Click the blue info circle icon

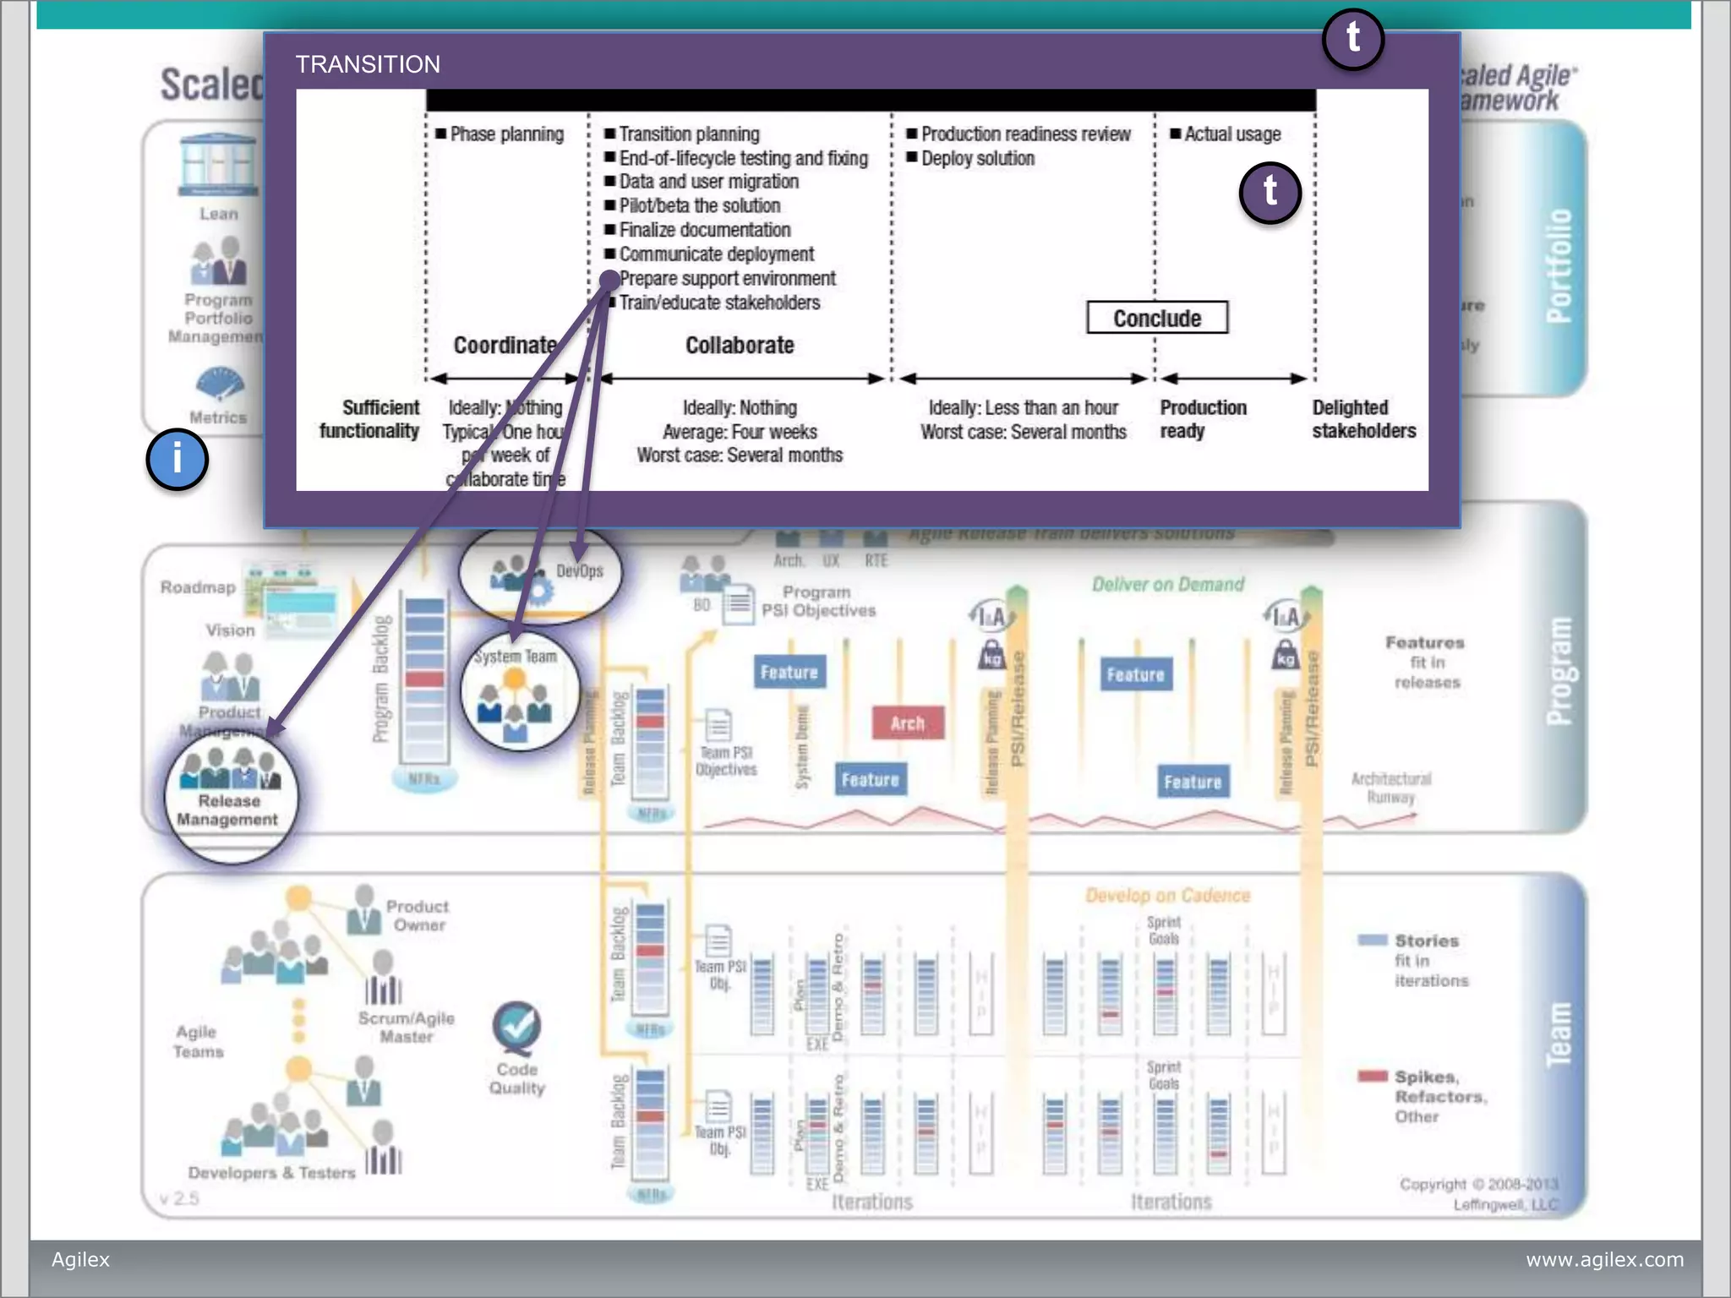[177, 460]
